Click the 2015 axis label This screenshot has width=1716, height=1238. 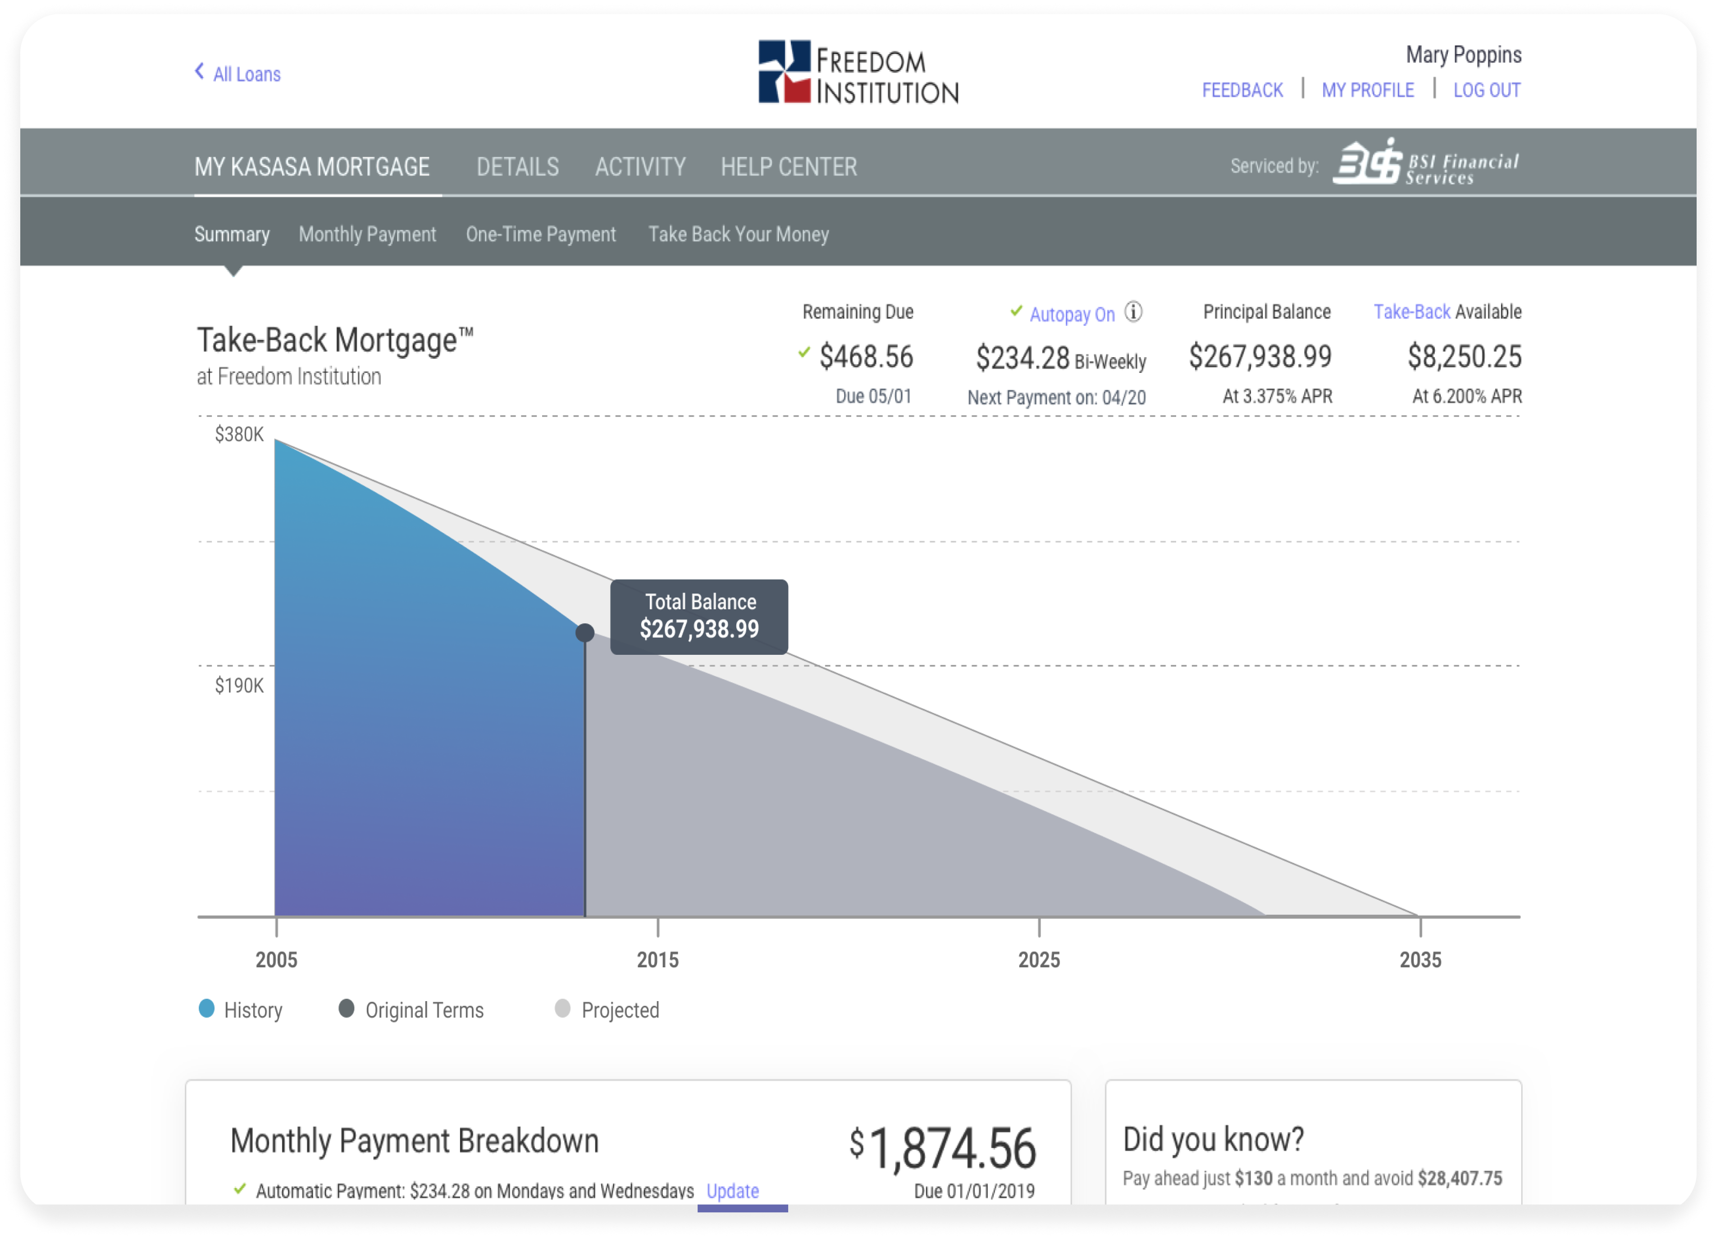[657, 960]
